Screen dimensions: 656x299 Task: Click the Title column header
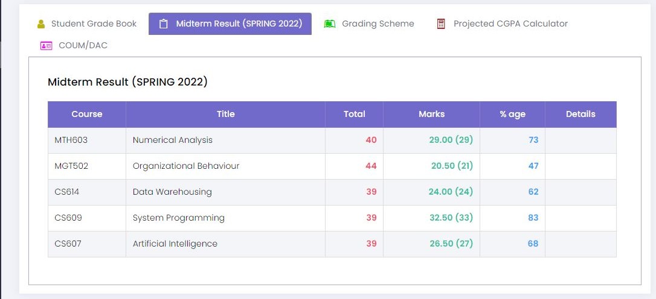pyautogui.click(x=225, y=114)
